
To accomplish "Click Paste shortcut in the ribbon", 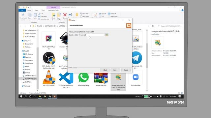I will click(x=44, y=19).
